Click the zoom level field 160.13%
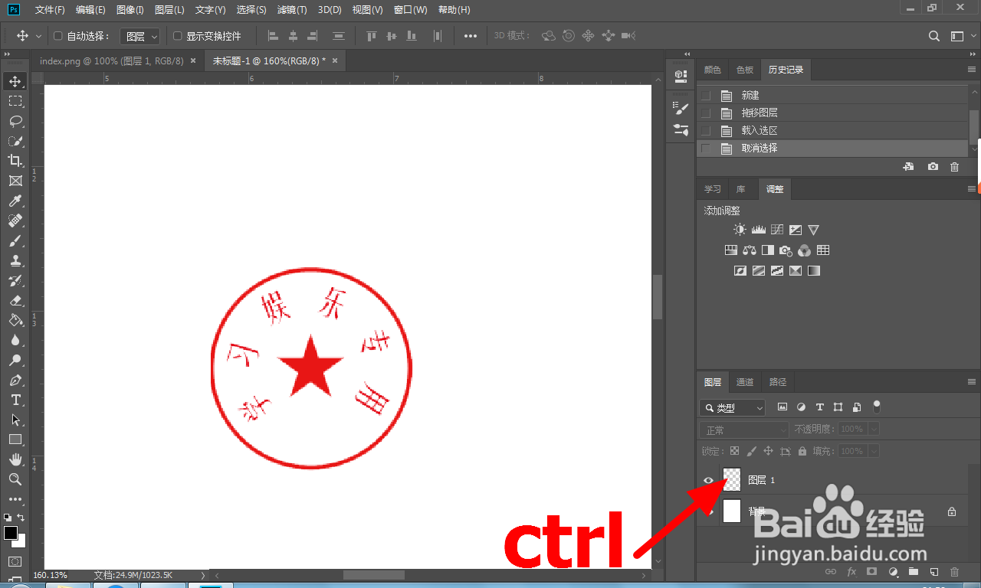Screen dimensions: 981x588 [50, 575]
